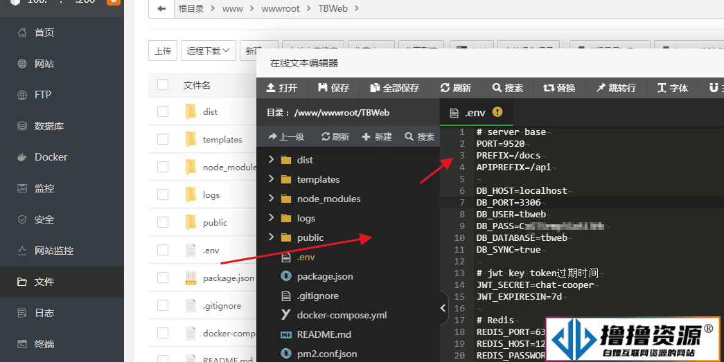Open the 数据库 sidebar item

coord(62,126)
